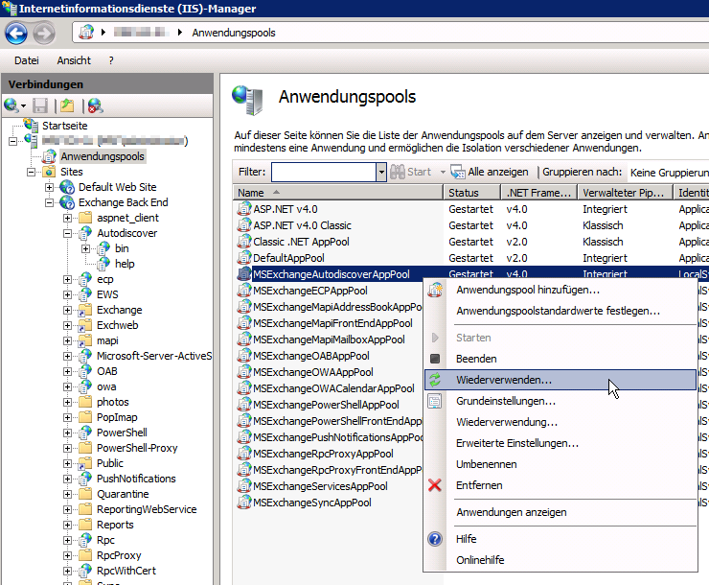Click the Forward navigation arrow button

click(44, 33)
